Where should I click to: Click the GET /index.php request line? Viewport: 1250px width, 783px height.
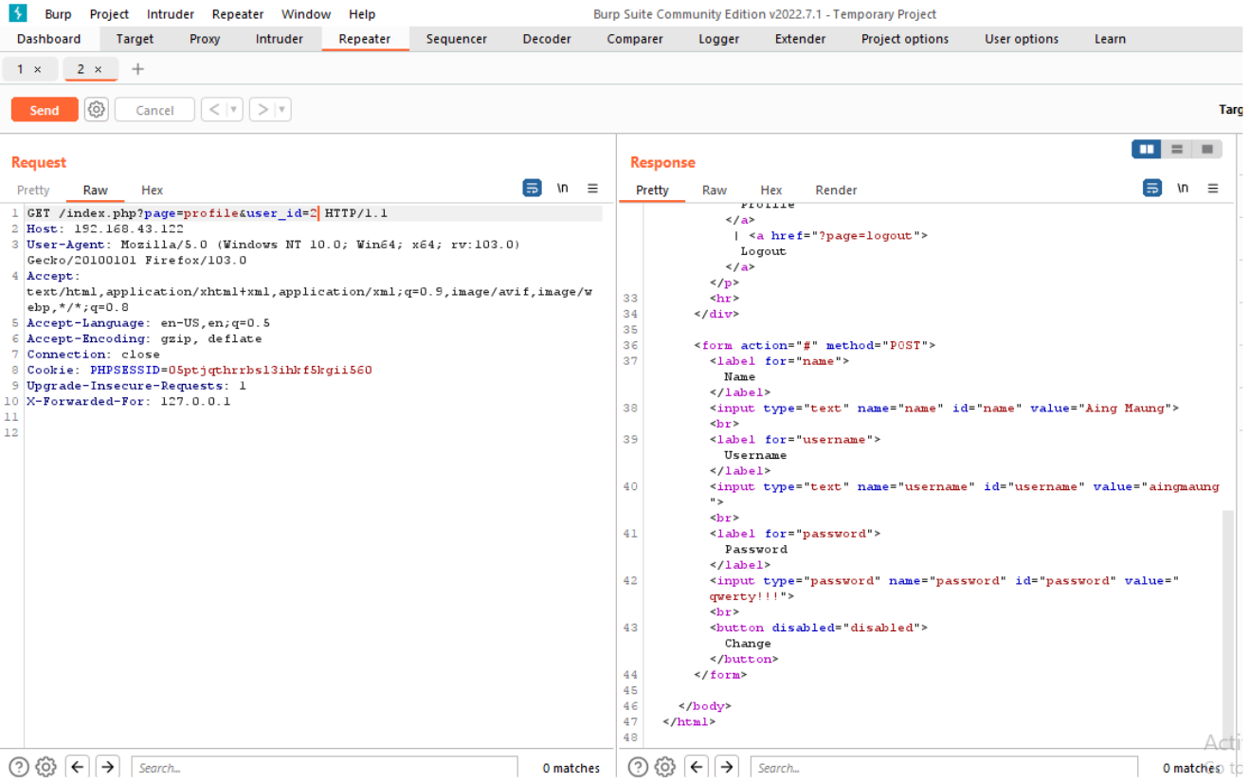[x=207, y=213]
